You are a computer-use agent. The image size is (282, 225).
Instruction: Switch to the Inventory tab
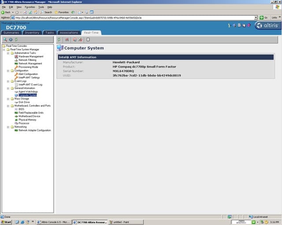click(x=32, y=33)
